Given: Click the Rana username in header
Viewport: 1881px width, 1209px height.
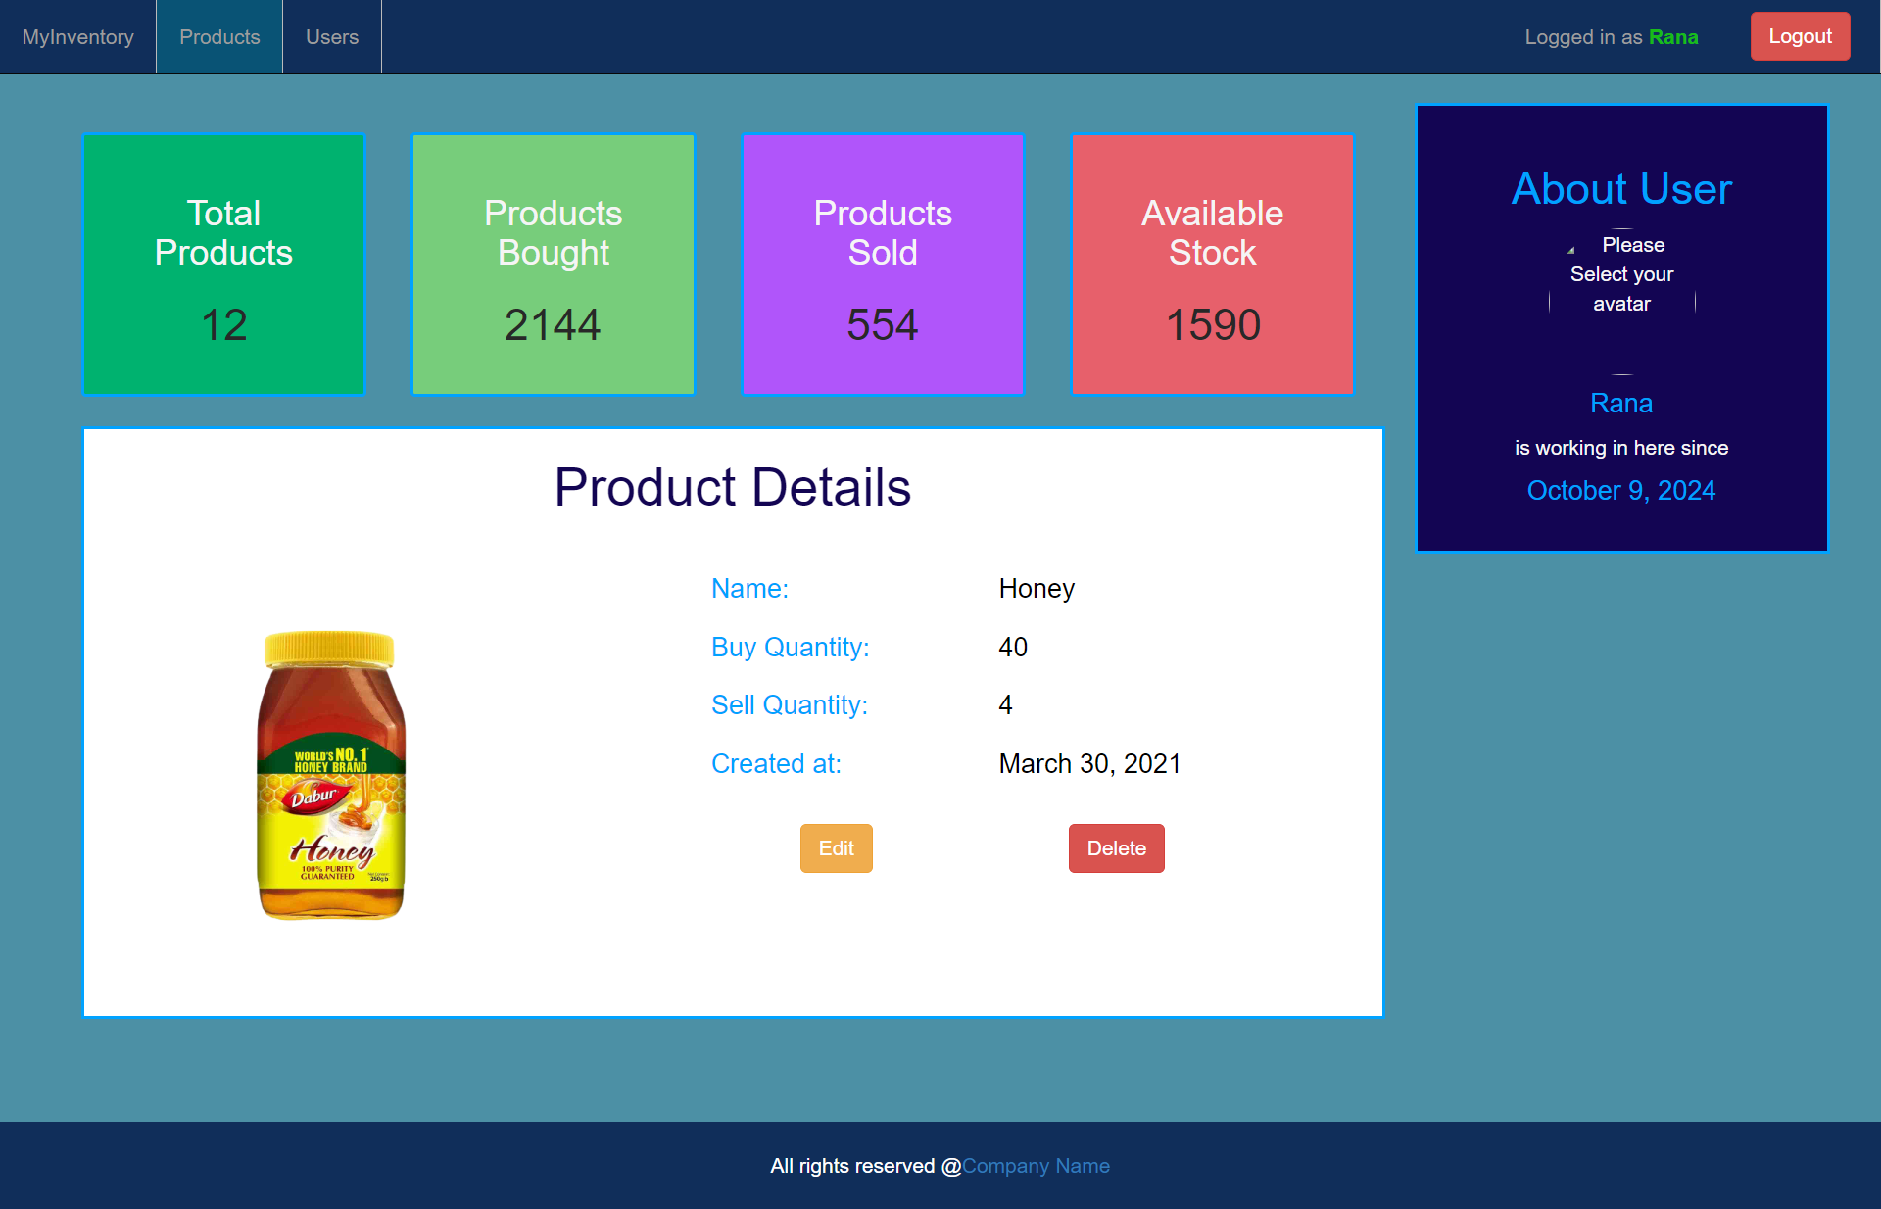Looking at the screenshot, I should [x=1673, y=37].
